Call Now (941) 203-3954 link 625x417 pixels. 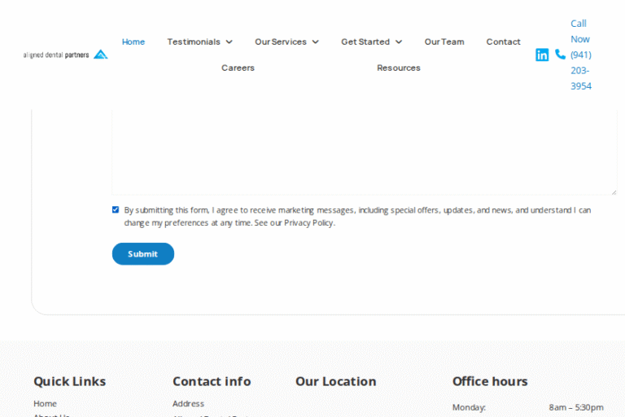pyautogui.click(x=580, y=55)
